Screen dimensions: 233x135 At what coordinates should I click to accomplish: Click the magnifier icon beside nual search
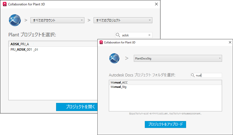click(x=193, y=75)
